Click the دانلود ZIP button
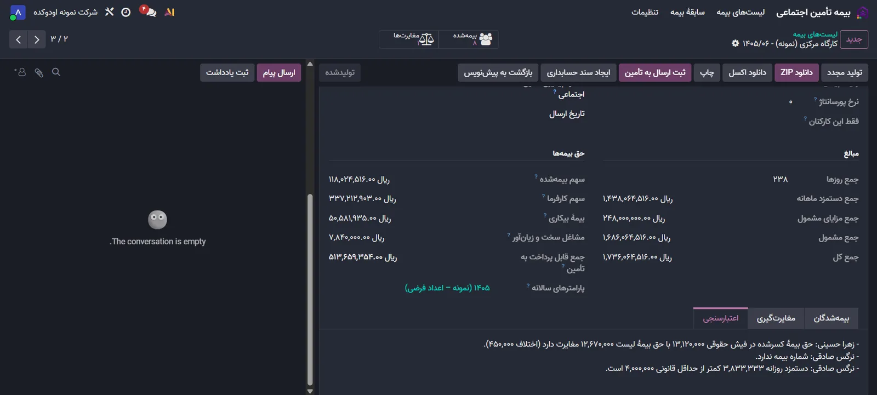 tap(796, 72)
